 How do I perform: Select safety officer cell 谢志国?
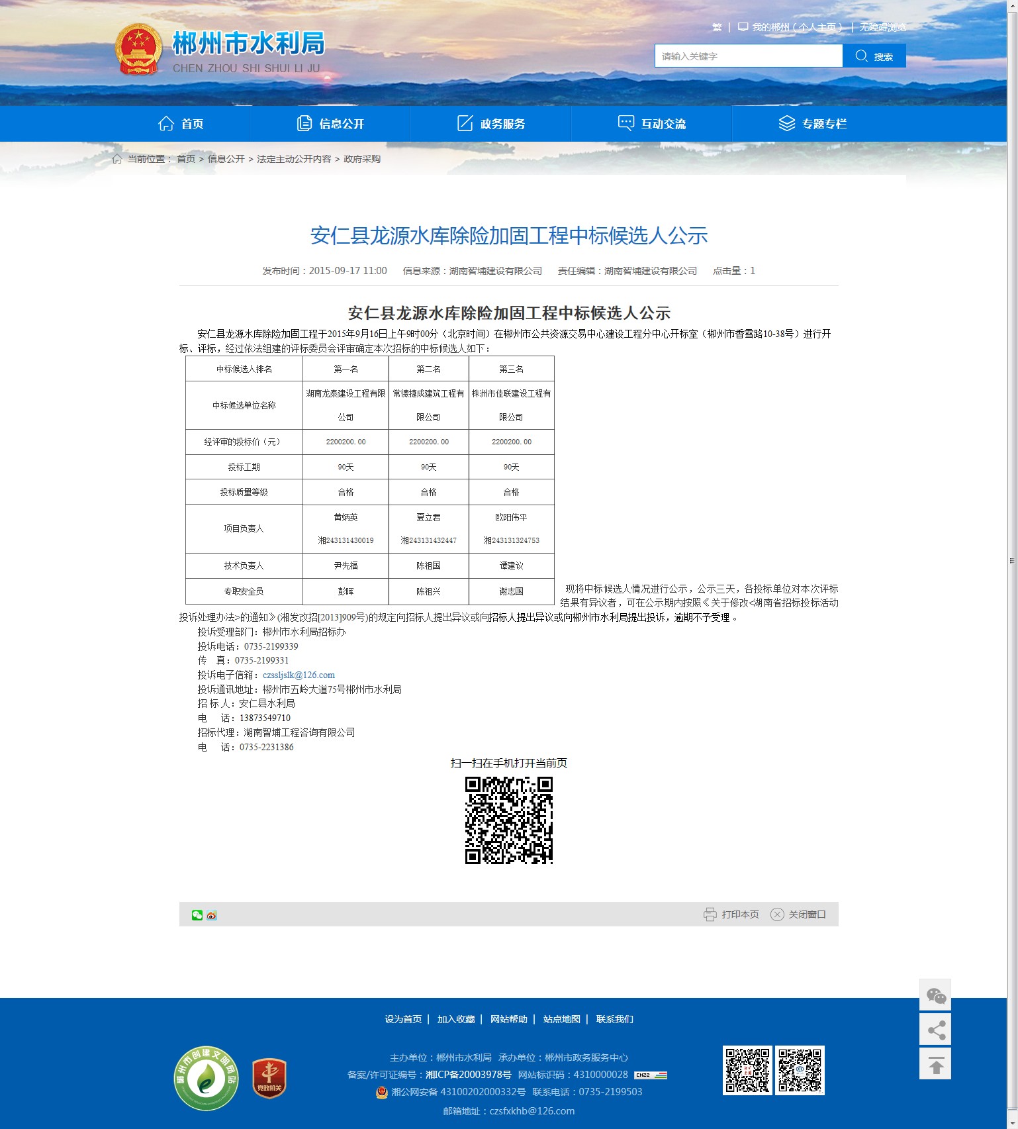point(512,591)
